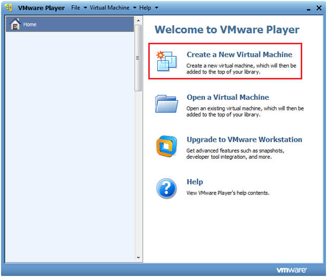This screenshot has height=277, width=327.
Task: Click the Home house icon in library
Action: click(15, 24)
